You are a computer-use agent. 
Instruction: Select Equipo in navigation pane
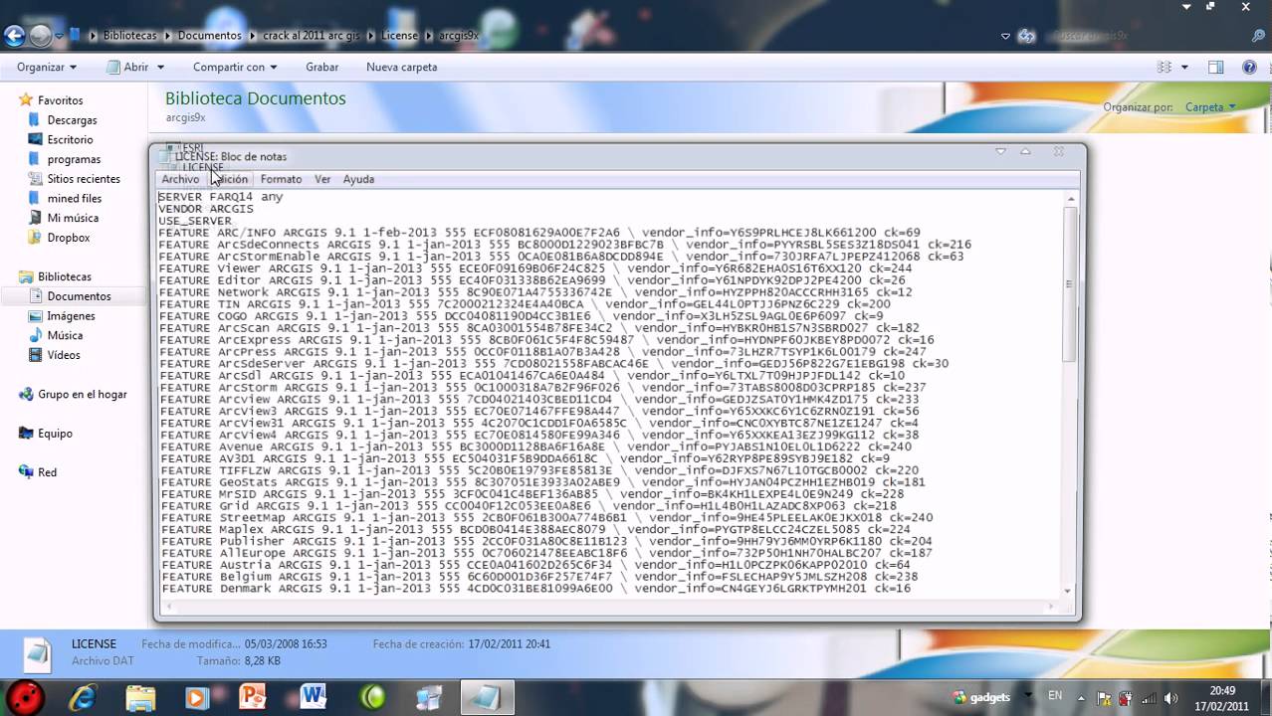(55, 434)
